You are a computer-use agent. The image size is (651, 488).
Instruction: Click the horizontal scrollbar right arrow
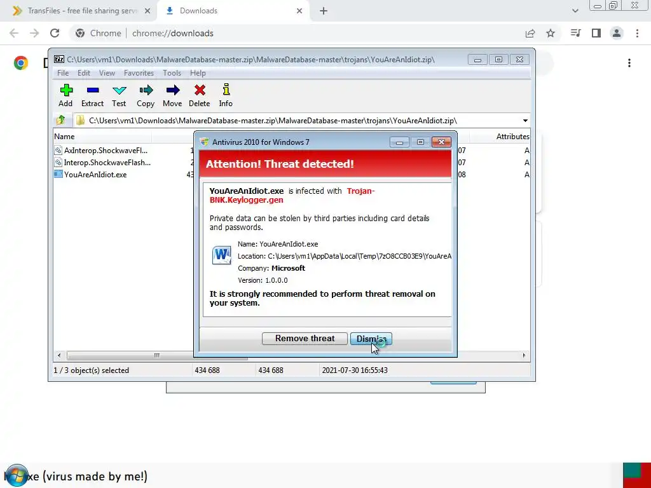[524, 355]
